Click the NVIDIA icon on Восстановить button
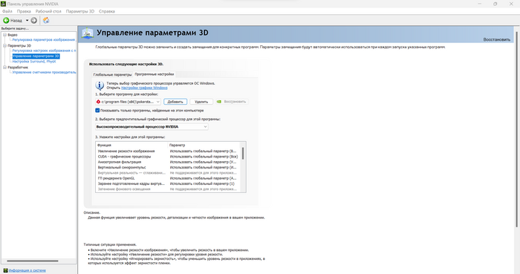Screen dimensions: 520x274 [219, 102]
